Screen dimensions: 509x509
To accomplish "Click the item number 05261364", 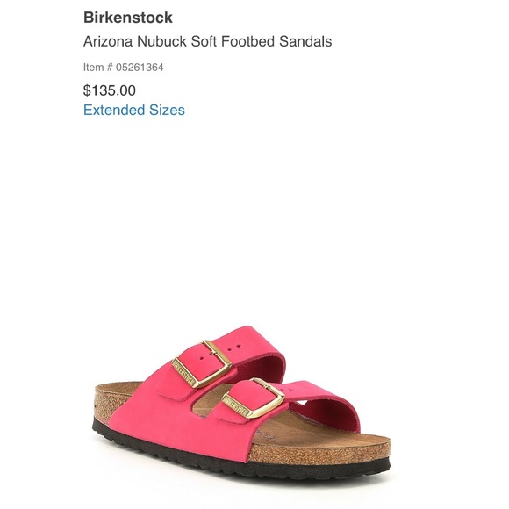I will (140, 68).
